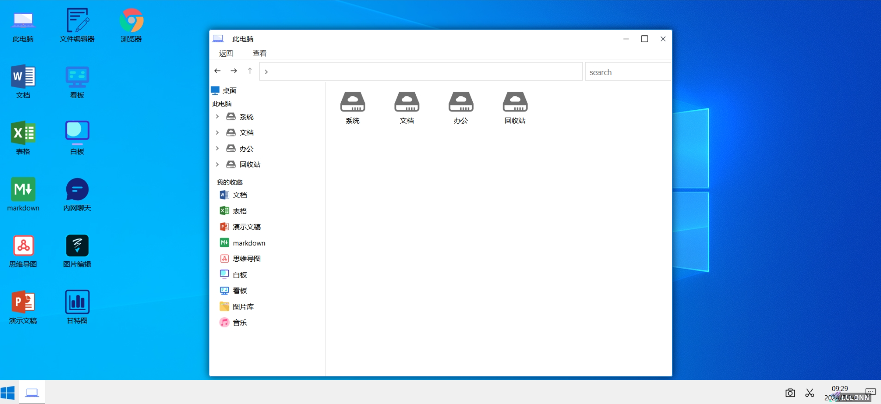Select the 系统 drive in main pane
The height and width of the screenshot is (404, 881).
352,108
